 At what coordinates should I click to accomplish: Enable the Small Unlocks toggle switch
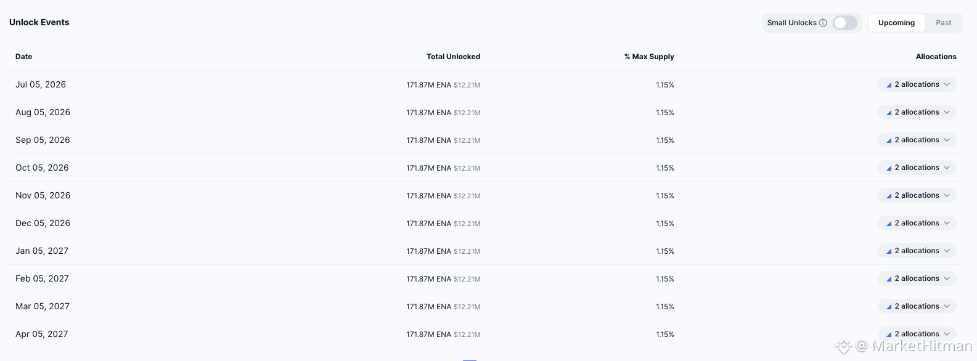pyautogui.click(x=845, y=23)
